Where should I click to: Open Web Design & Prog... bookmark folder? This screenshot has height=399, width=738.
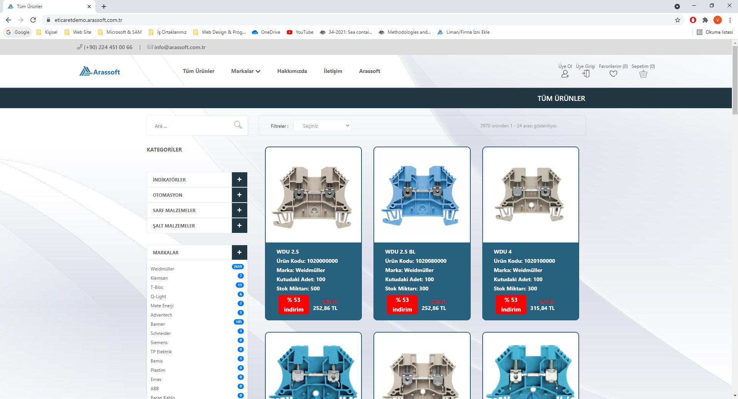pos(219,32)
